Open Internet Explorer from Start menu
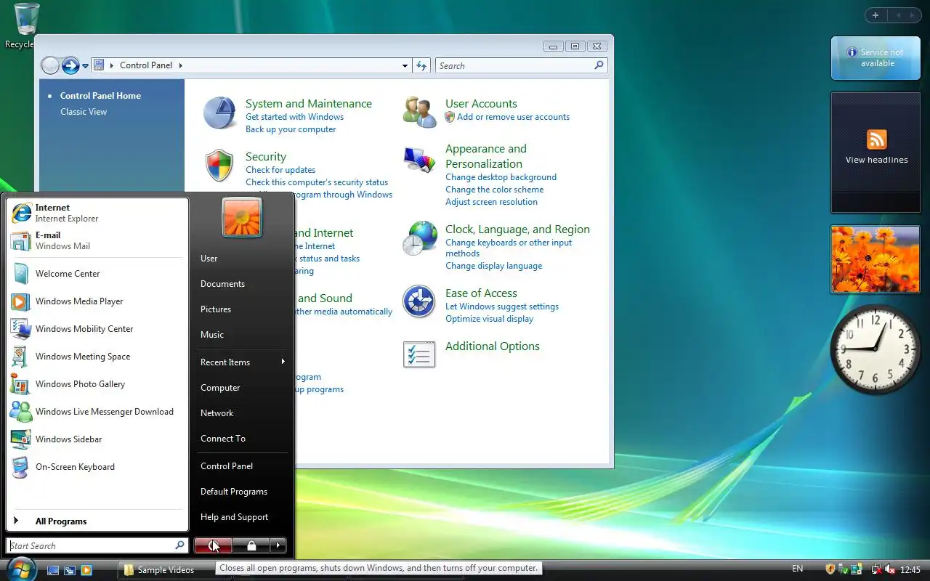The width and height of the screenshot is (930, 581). pos(97,213)
